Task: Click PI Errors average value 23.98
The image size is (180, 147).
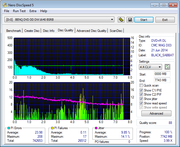Action: 39,132
